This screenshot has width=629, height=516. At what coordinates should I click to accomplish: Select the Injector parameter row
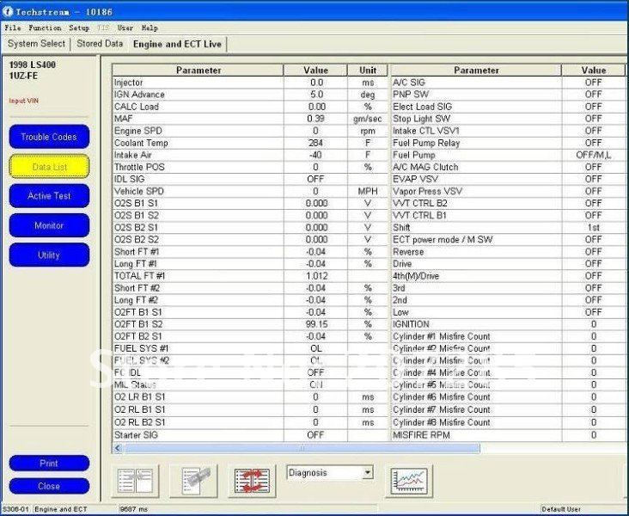point(250,83)
